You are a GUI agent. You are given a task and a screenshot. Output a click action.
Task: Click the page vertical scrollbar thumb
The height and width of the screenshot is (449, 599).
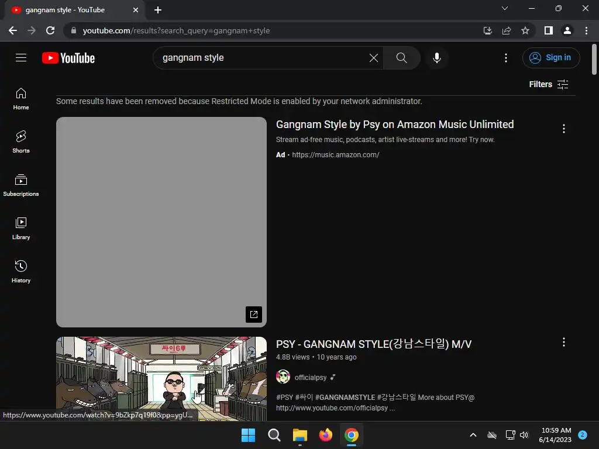594,59
